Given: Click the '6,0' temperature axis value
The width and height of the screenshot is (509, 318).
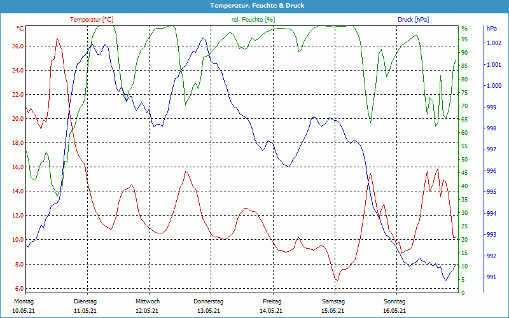Looking at the screenshot, I should pos(19,289).
